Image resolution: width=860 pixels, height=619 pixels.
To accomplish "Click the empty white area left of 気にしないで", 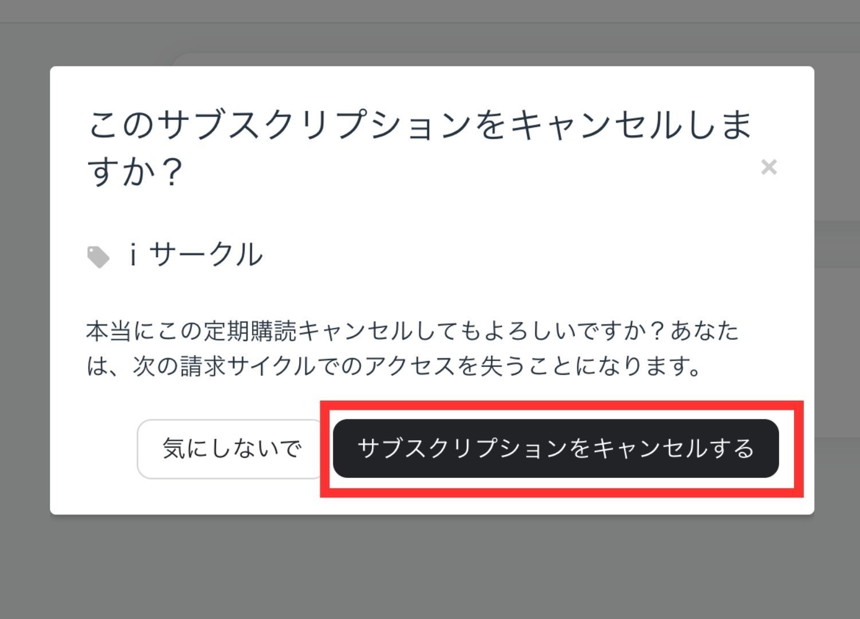I will (93, 449).
